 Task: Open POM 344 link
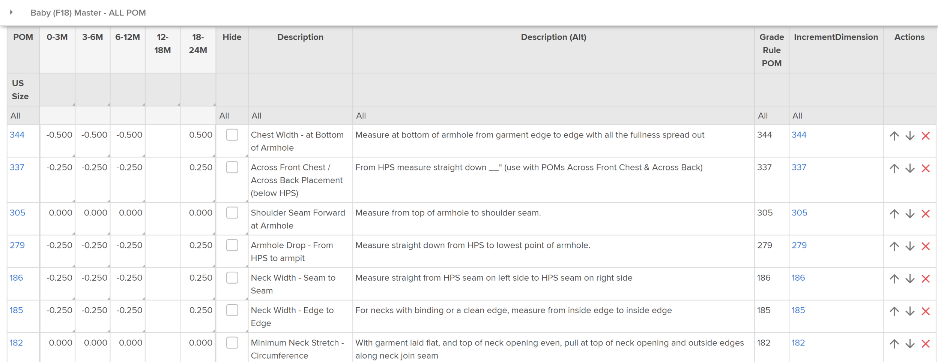point(17,135)
